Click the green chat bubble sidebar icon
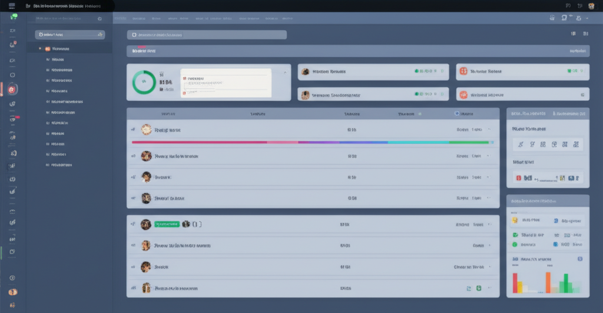This screenshot has width=603, height=313. pyautogui.click(x=14, y=16)
